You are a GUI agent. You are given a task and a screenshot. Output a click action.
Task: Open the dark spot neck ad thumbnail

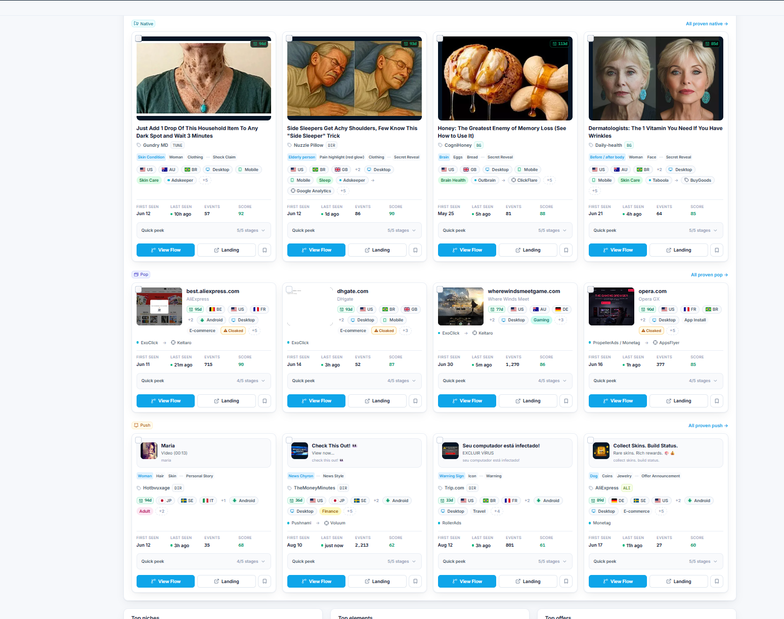coord(204,78)
